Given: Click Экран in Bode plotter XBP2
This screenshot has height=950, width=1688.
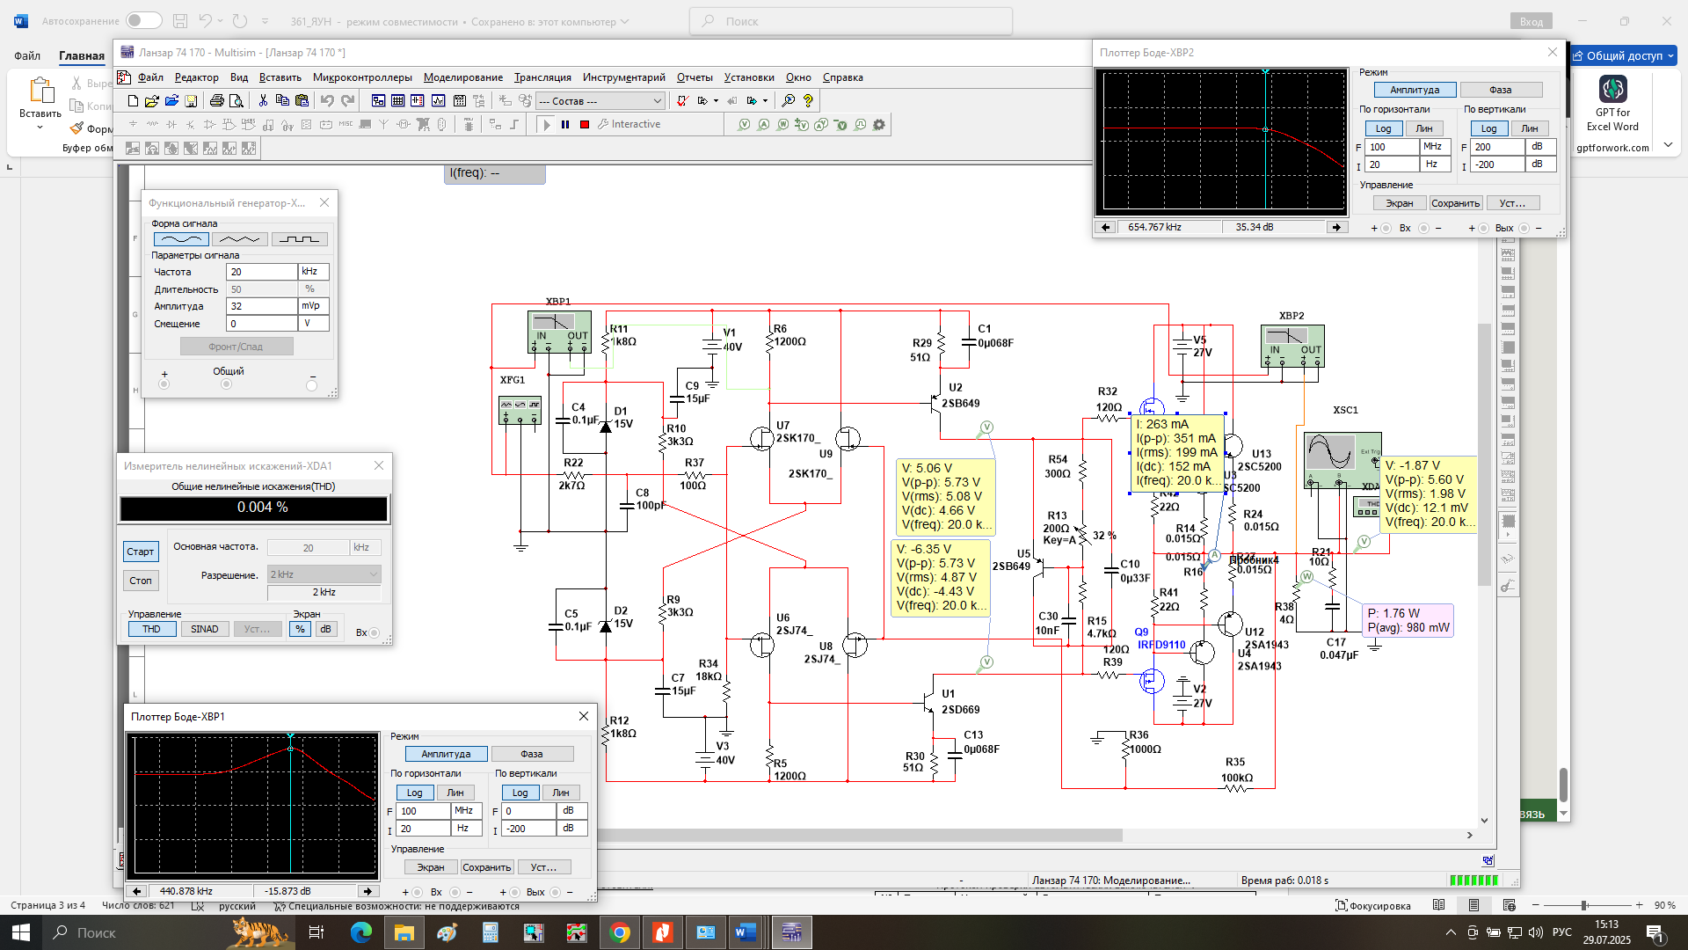Looking at the screenshot, I should pos(1400,203).
